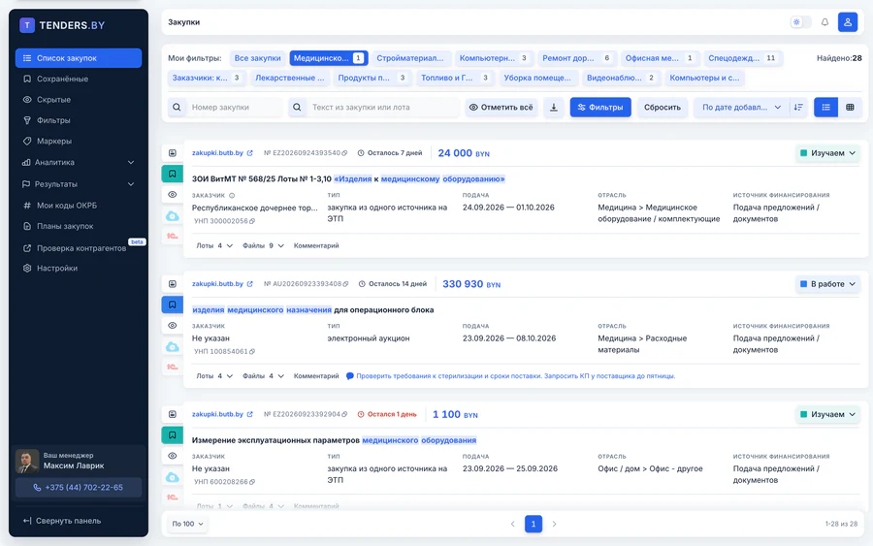Image resolution: width=873 pixels, height=546 pixels.
Task: Toggle light/dark theme switch
Action: pyautogui.click(x=800, y=22)
